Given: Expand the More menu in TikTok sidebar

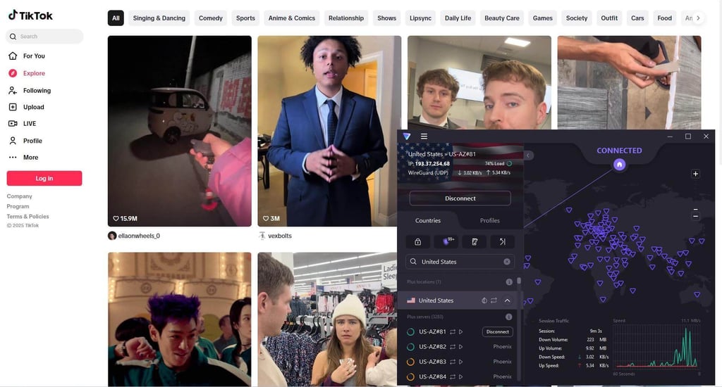Looking at the screenshot, I should click(x=23, y=157).
